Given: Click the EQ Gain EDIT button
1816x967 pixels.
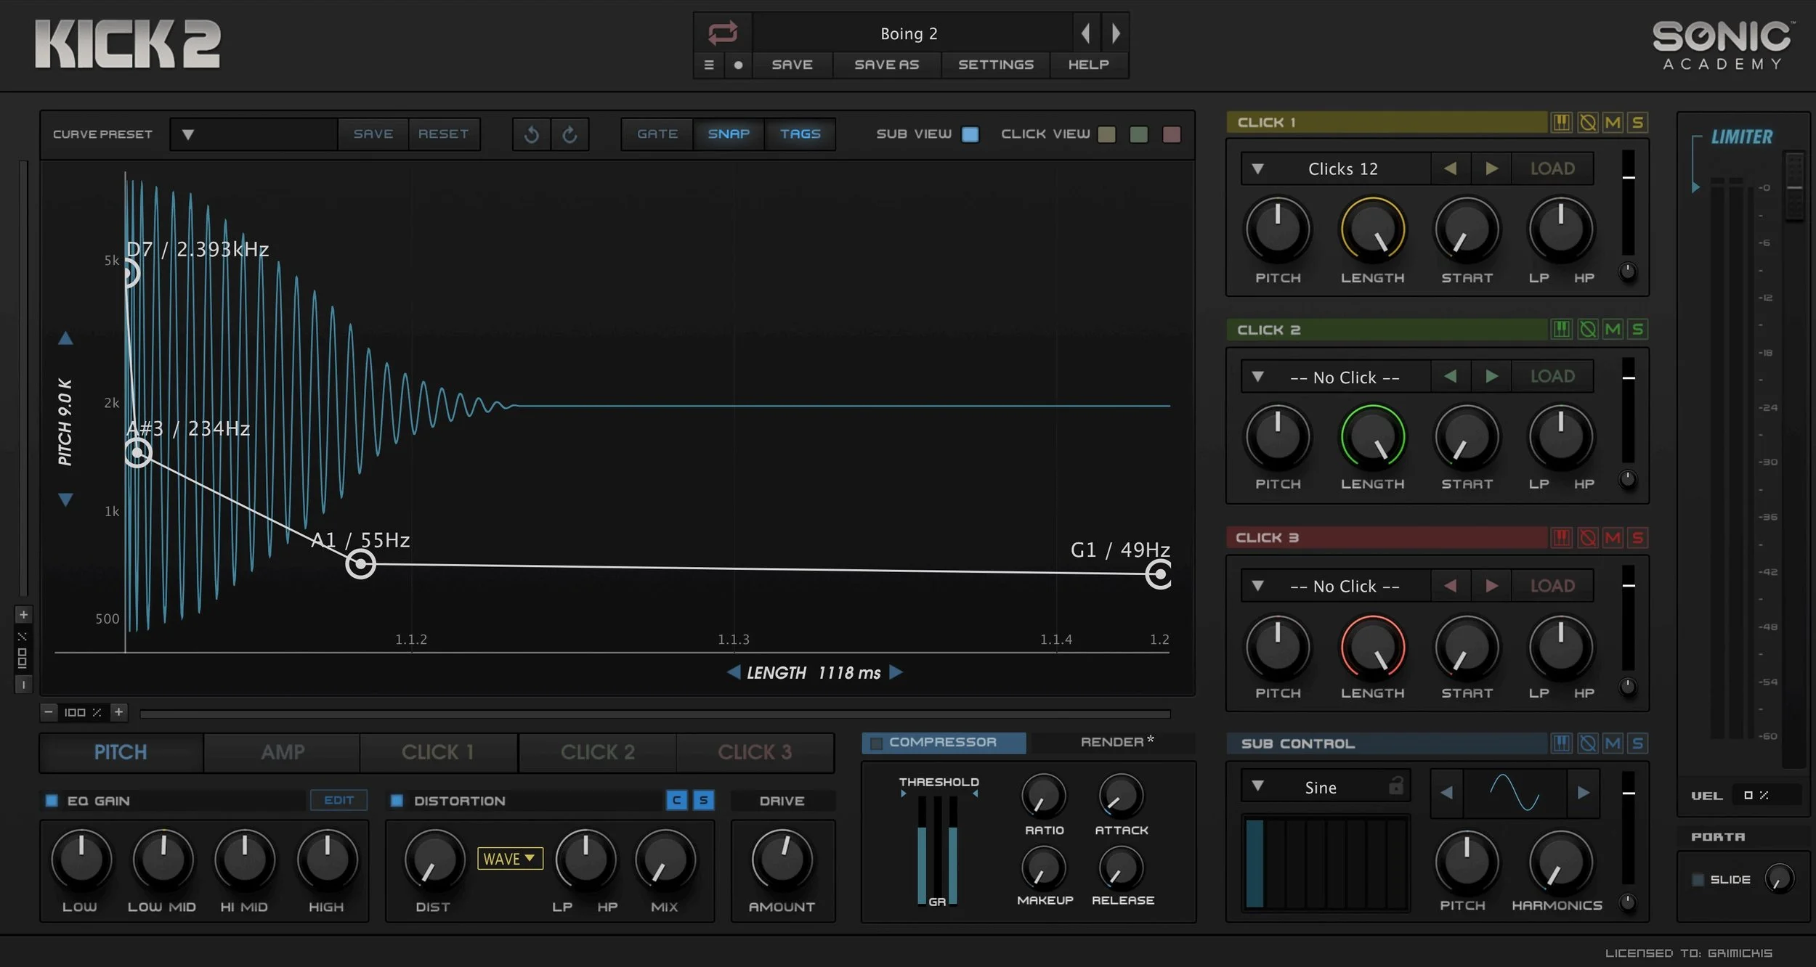Looking at the screenshot, I should [x=339, y=800].
